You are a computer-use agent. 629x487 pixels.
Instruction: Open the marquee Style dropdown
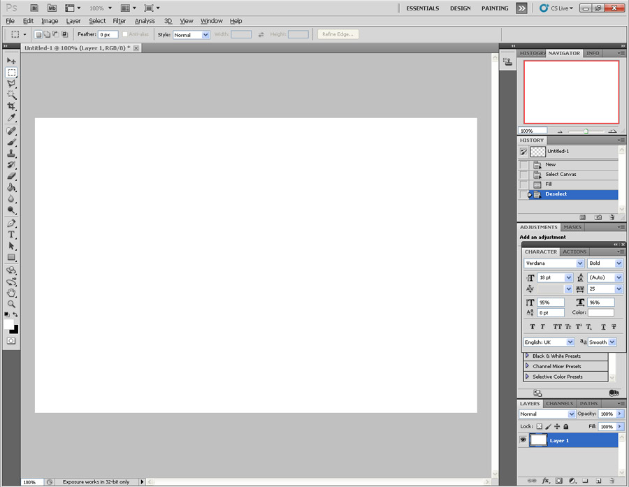[x=205, y=35]
